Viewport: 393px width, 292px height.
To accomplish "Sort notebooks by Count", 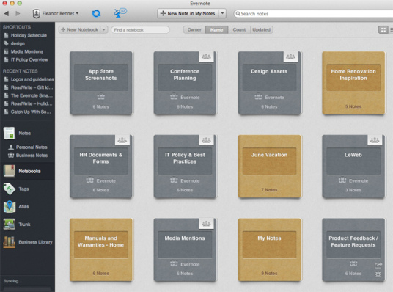I will [239, 29].
